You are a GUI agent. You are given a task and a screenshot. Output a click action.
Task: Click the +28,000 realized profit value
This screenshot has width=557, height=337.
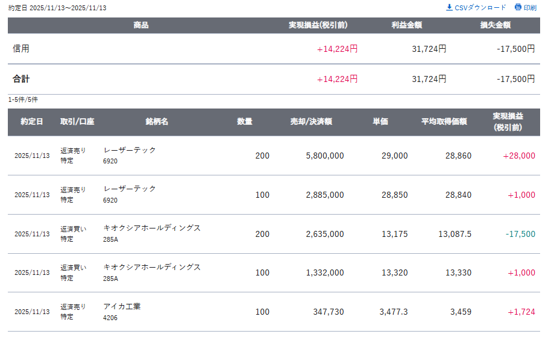click(x=519, y=156)
